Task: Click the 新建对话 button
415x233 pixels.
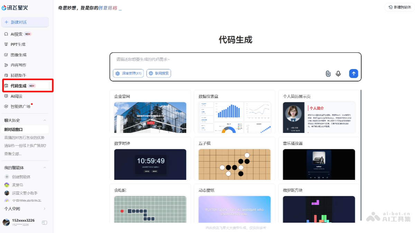Action: (x=25, y=22)
